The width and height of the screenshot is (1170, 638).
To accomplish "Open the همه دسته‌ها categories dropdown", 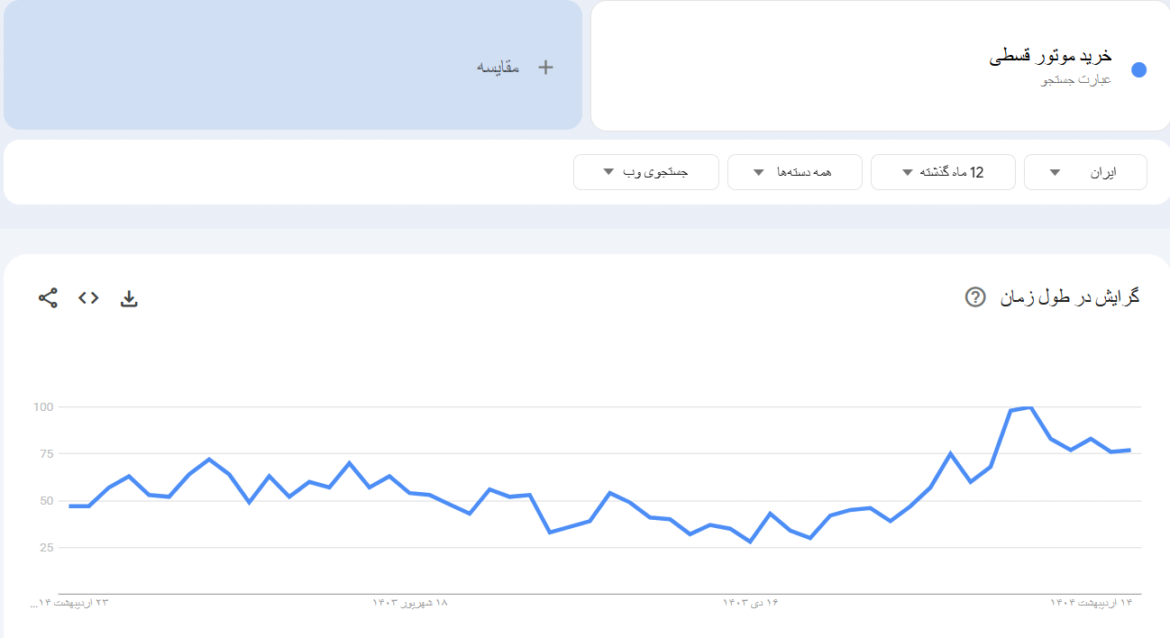I will 794,172.
